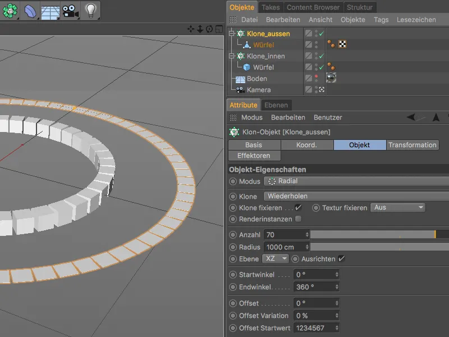Image resolution: width=449 pixels, height=337 pixels.
Task: Click the Radius value stepper arrows
Action: (307, 247)
